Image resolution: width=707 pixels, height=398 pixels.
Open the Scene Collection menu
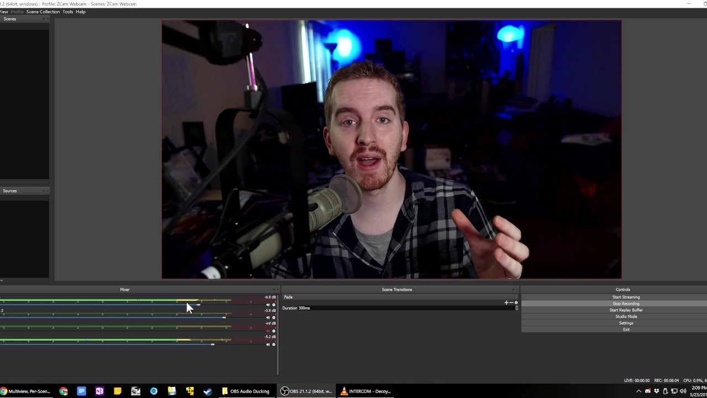43,12
